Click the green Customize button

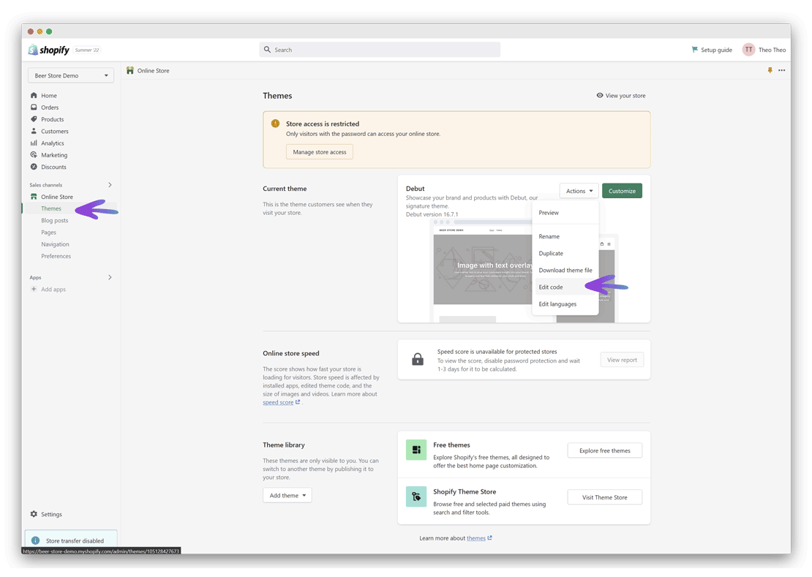coord(622,191)
